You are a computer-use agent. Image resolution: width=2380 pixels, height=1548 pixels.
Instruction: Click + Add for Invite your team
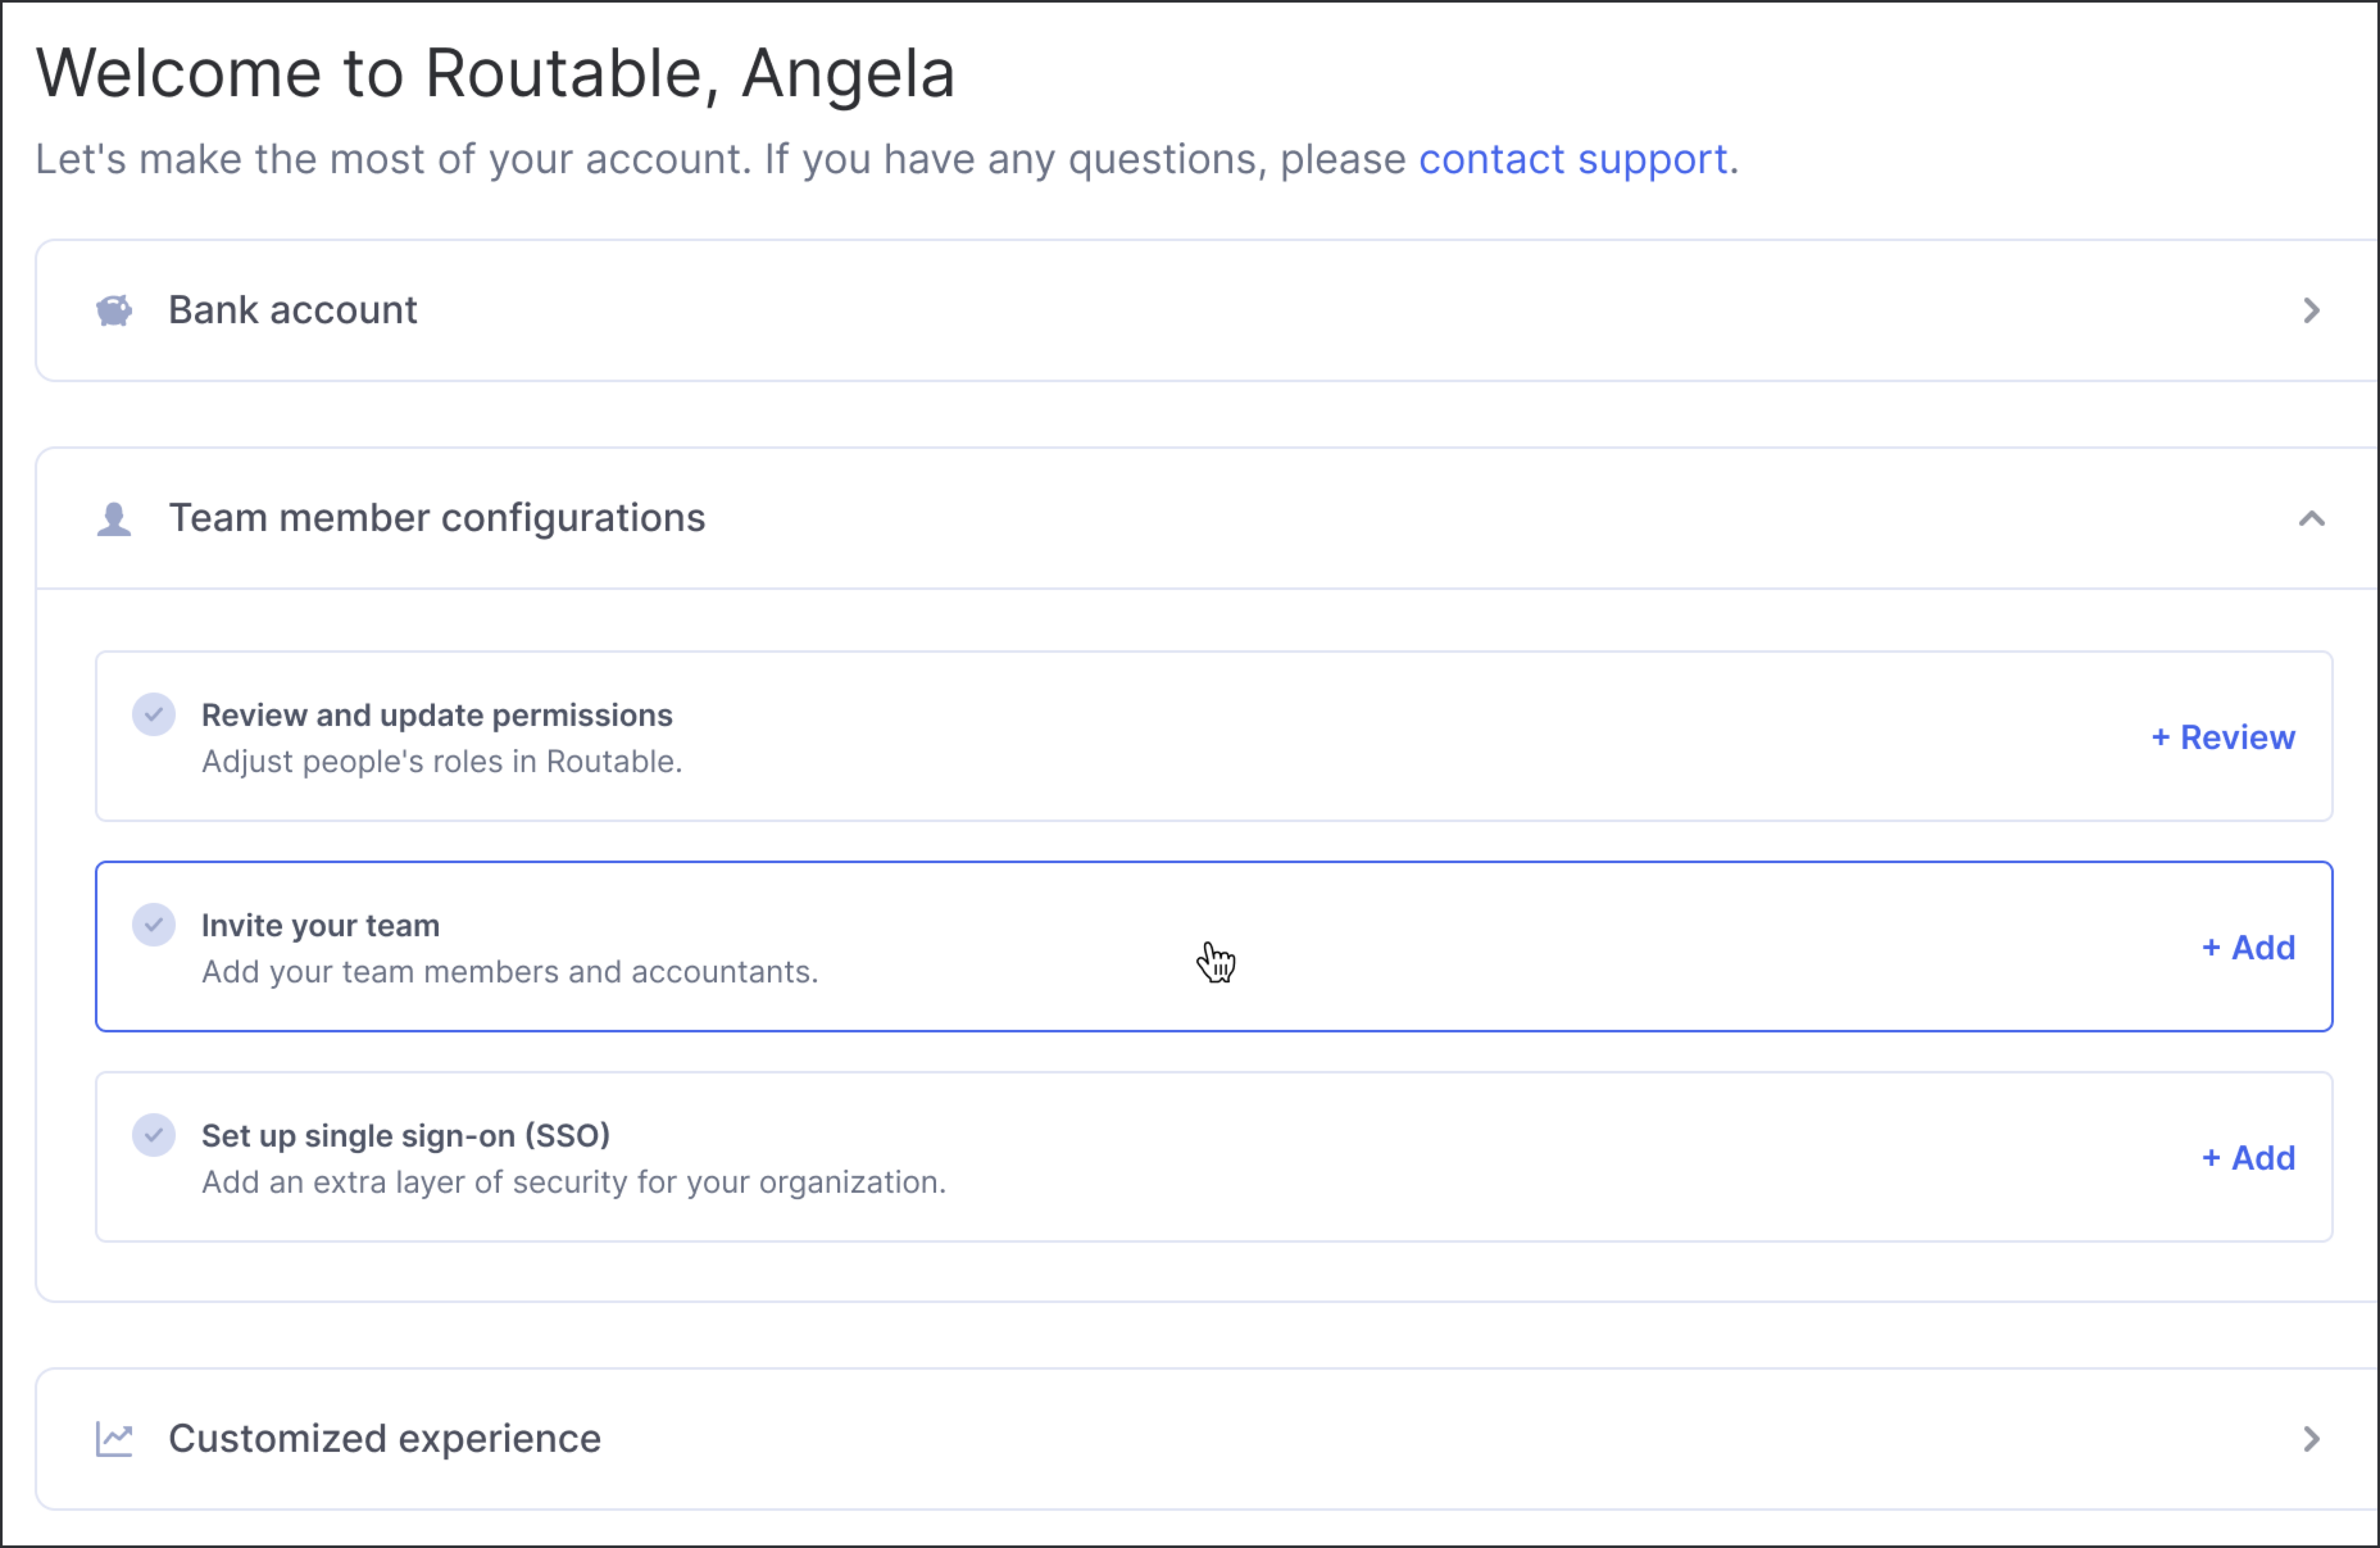click(x=2248, y=947)
